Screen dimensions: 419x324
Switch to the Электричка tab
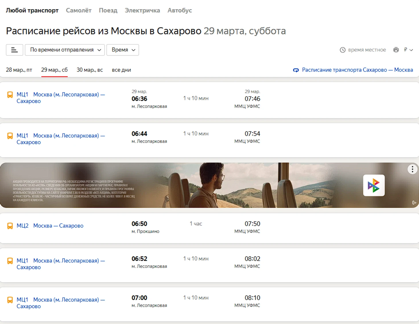tap(142, 10)
